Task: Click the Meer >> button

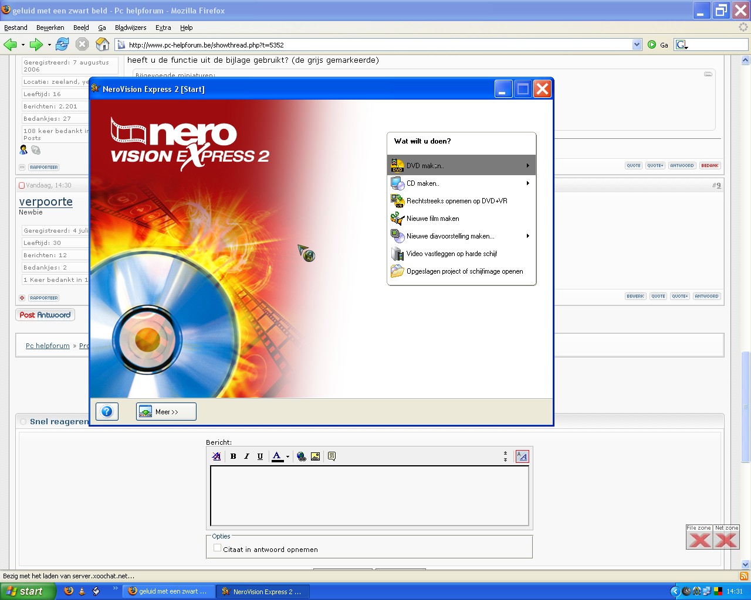Action: (166, 411)
